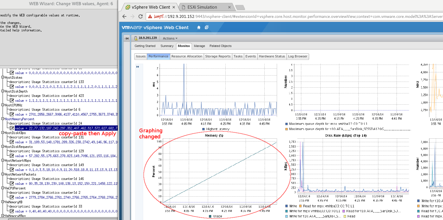
Task: Open the Storage Reports sub-tab
Action: tap(218, 56)
